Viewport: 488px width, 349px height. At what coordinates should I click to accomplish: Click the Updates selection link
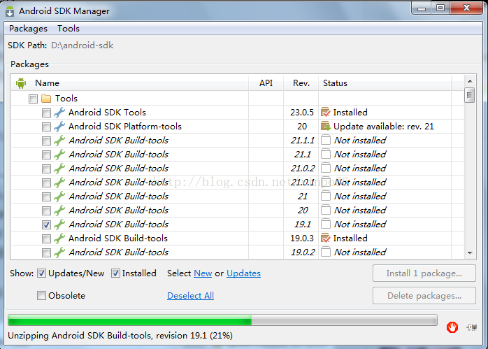pos(244,273)
